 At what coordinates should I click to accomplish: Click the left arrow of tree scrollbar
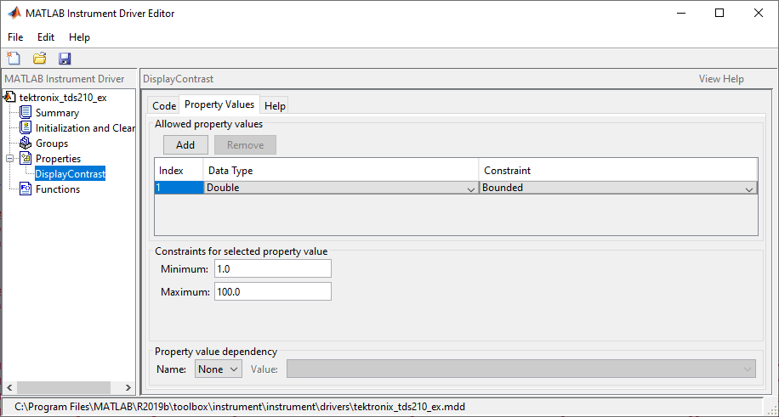click(x=9, y=388)
